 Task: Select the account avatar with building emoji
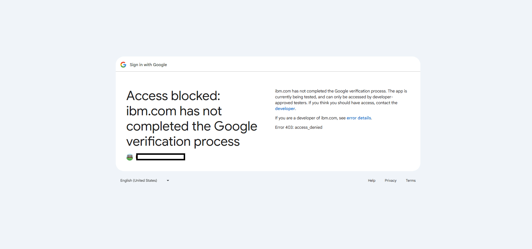pyautogui.click(x=130, y=157)
